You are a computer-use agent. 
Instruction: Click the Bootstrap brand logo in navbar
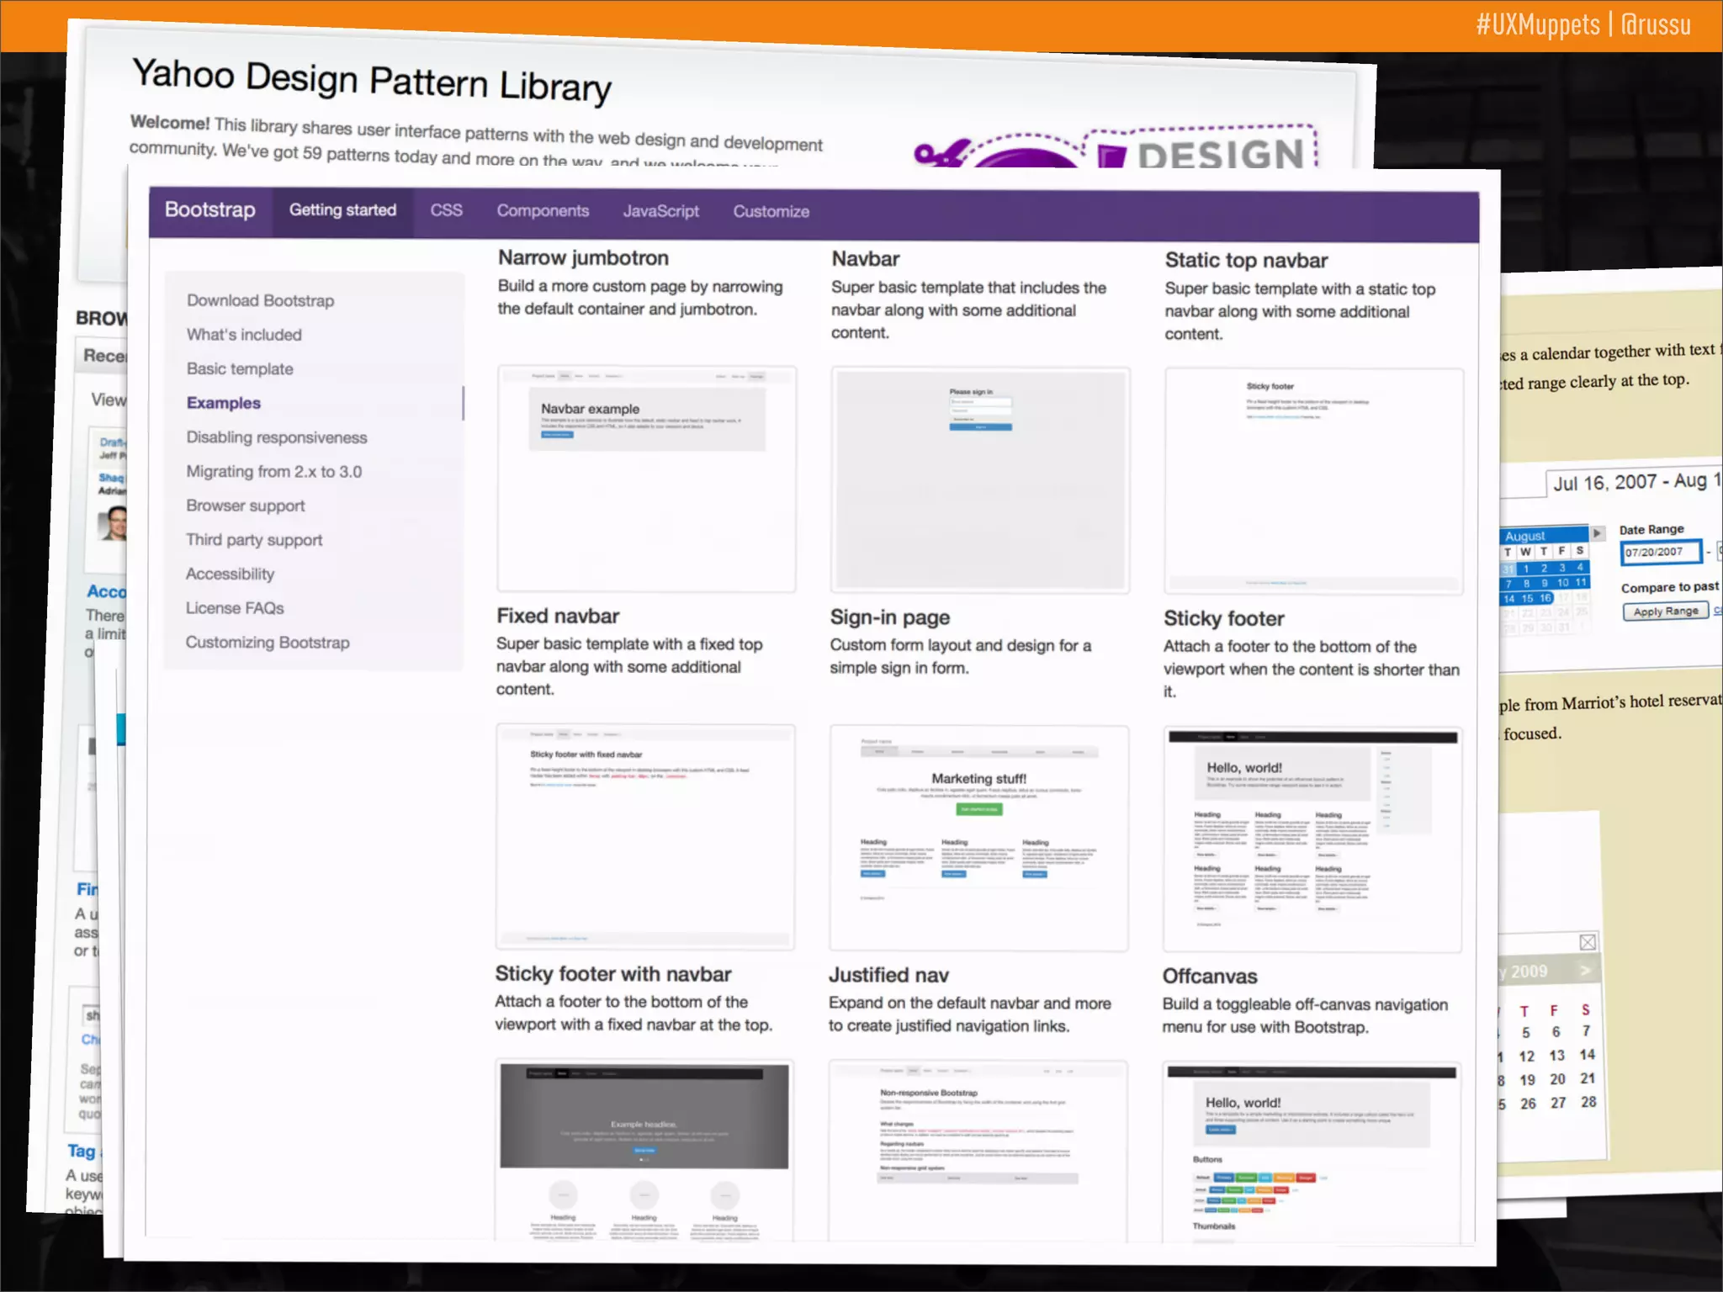coord(209,209)
